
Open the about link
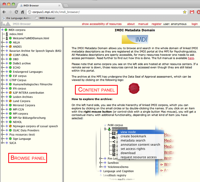(x=131, y=24)
